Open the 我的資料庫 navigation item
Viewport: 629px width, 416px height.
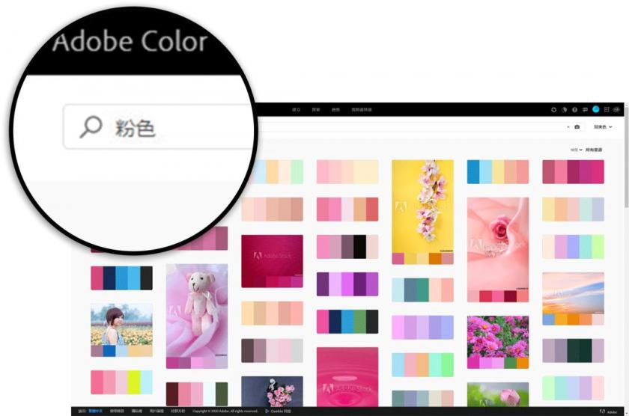click(360, 109)
